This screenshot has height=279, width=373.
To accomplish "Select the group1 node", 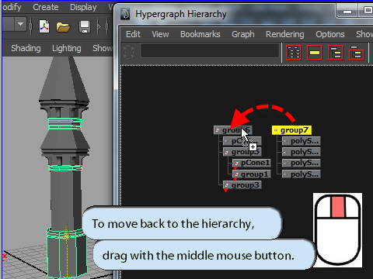I will [252, 174].
